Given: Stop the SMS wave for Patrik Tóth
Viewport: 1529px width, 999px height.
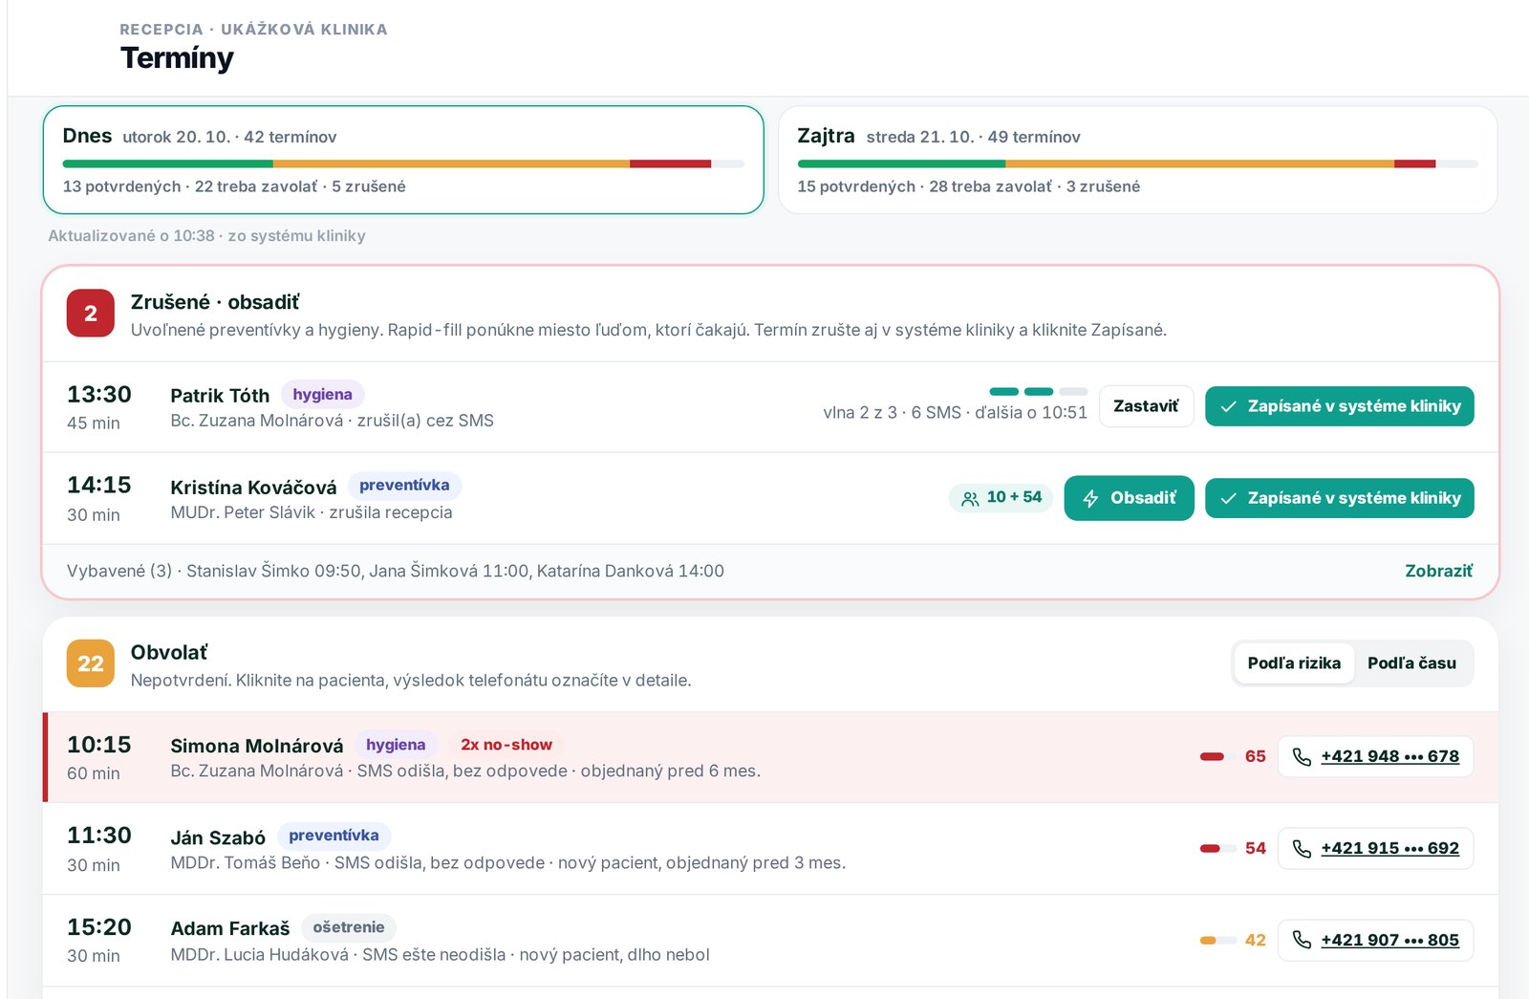Looking at the screenshot, I should pyautogui.click(x=1146, y=406).
